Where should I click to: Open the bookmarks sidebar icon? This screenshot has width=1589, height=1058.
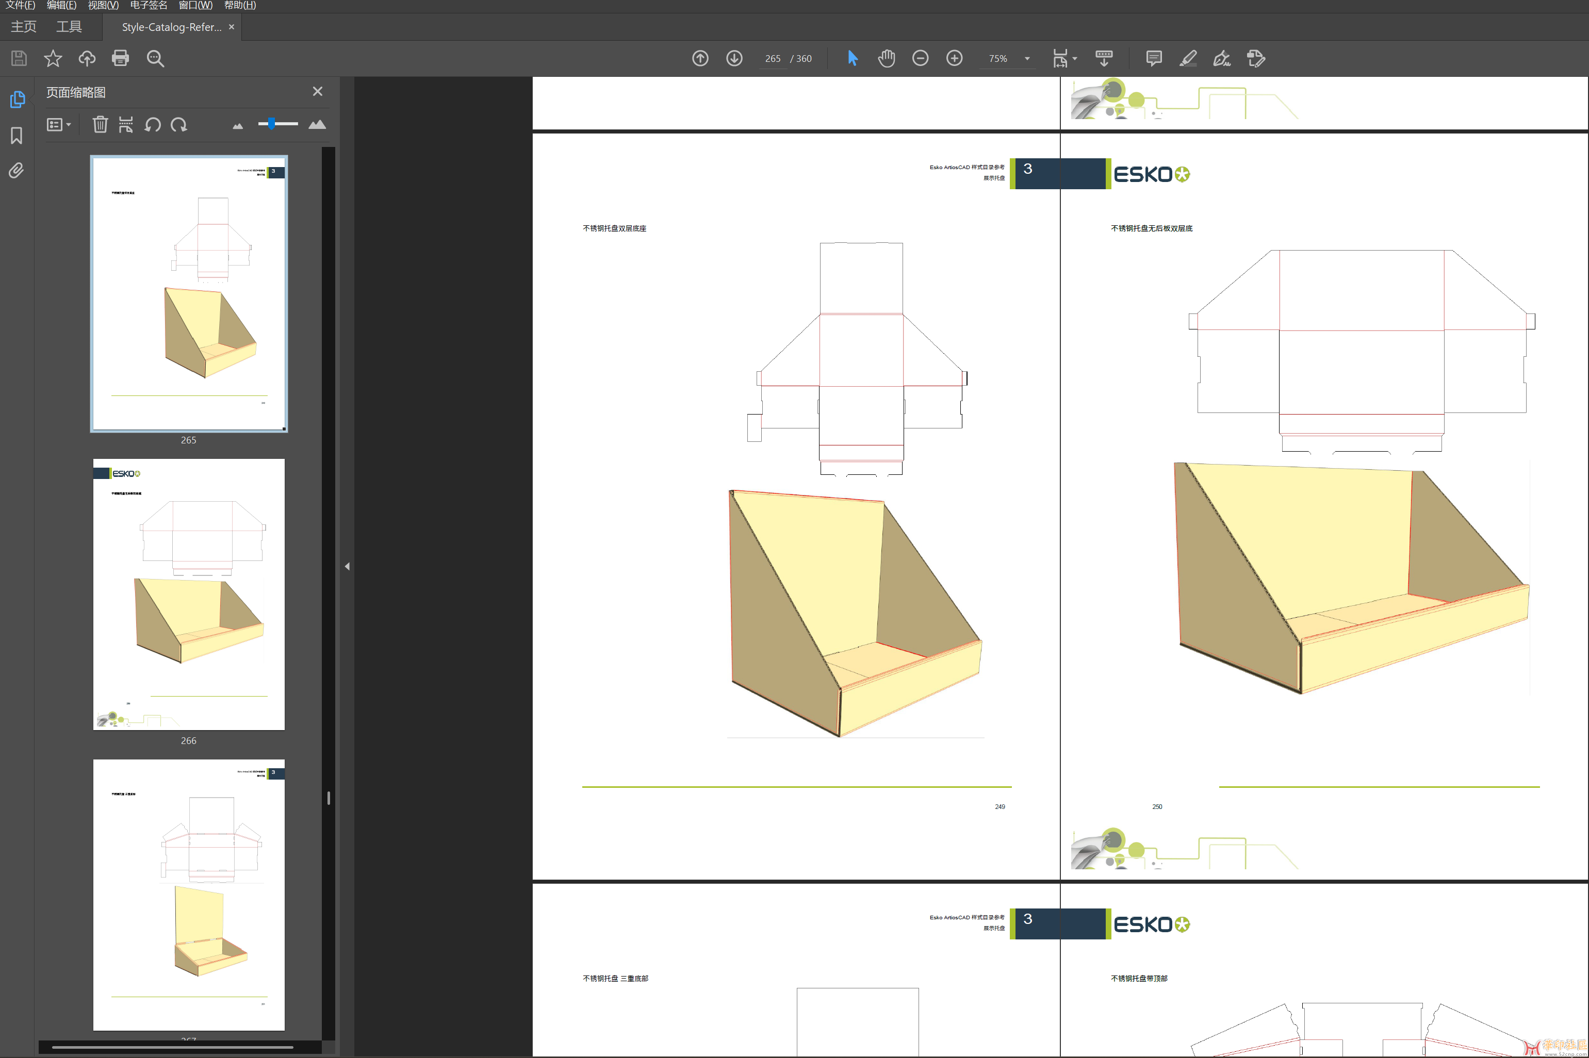tap(17, 136)
